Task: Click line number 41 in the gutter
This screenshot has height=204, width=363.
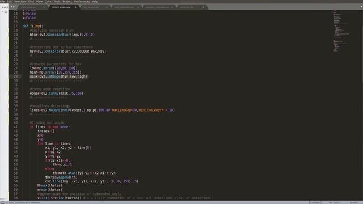Action: point(15,127)
